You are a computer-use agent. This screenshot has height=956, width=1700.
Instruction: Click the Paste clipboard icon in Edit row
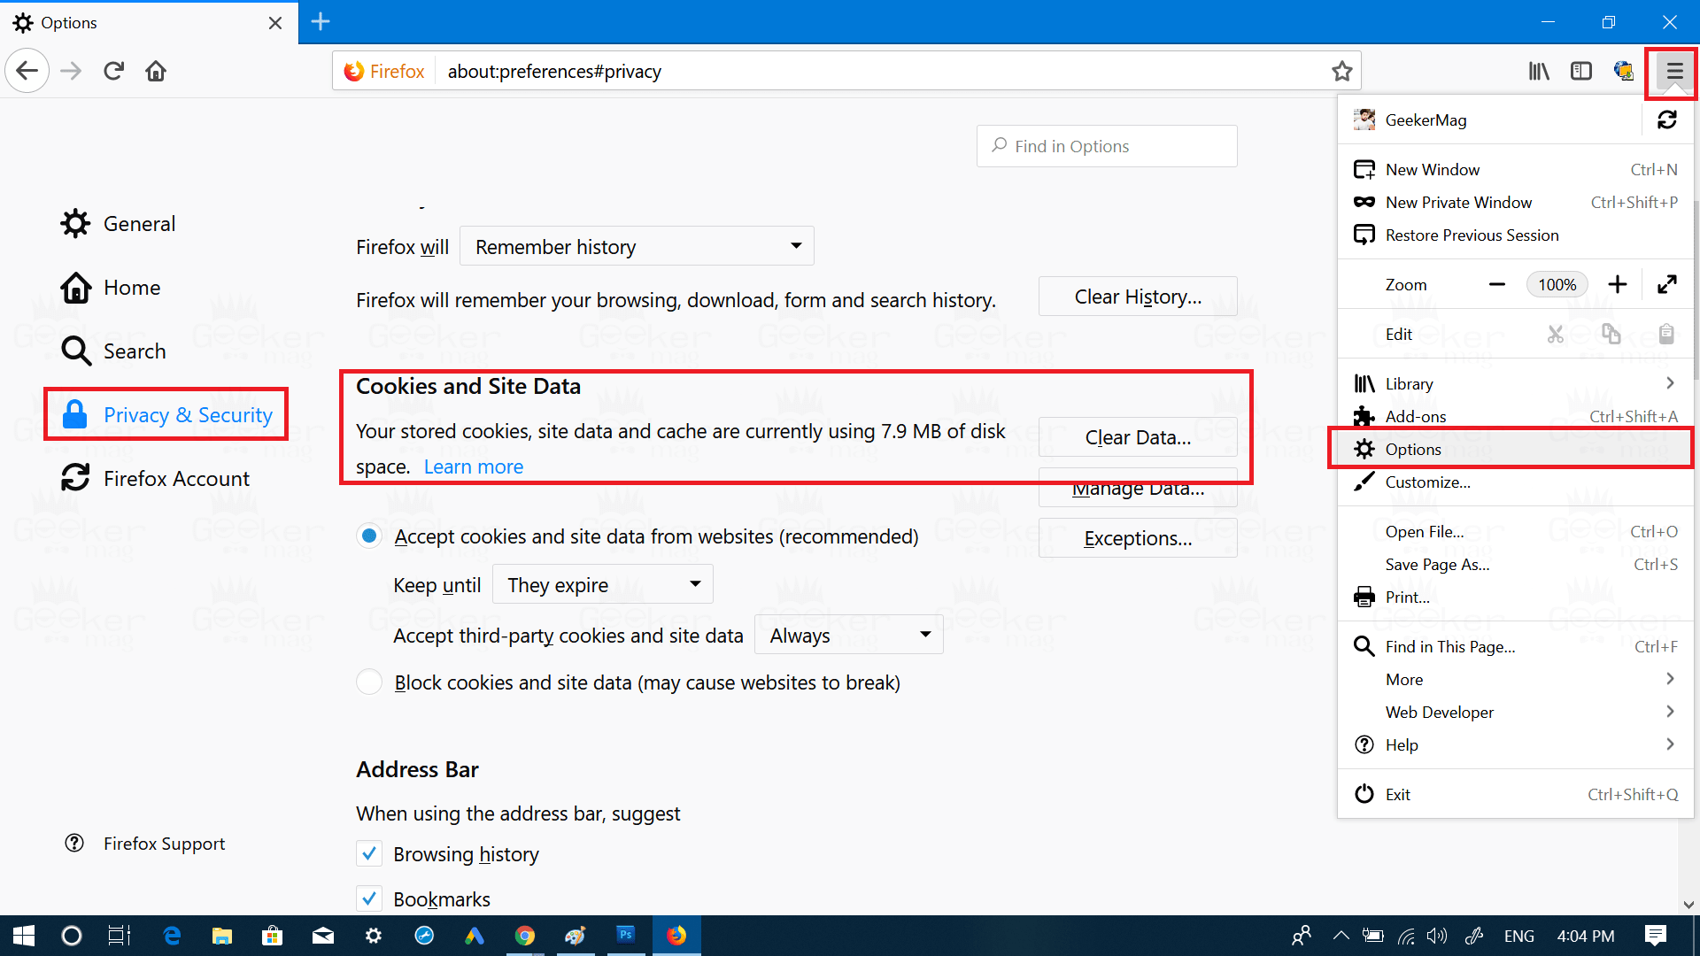coord(1666,334)
